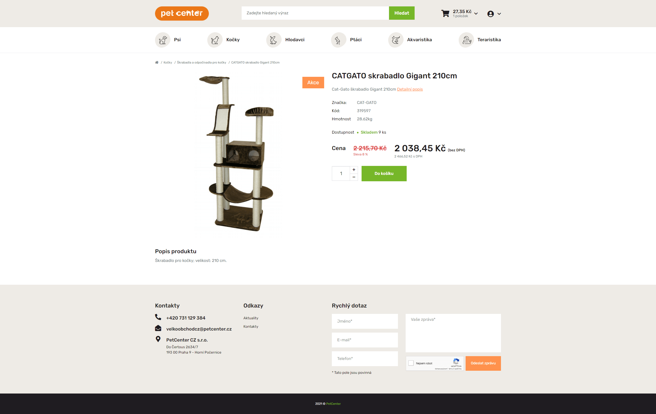Select the cat icon for Kočky

tap(215, 40)
